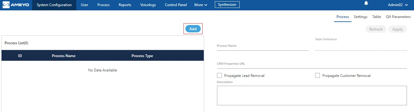Click inside the Description text area
Screen dimensions: 414x112
point(312,96)
